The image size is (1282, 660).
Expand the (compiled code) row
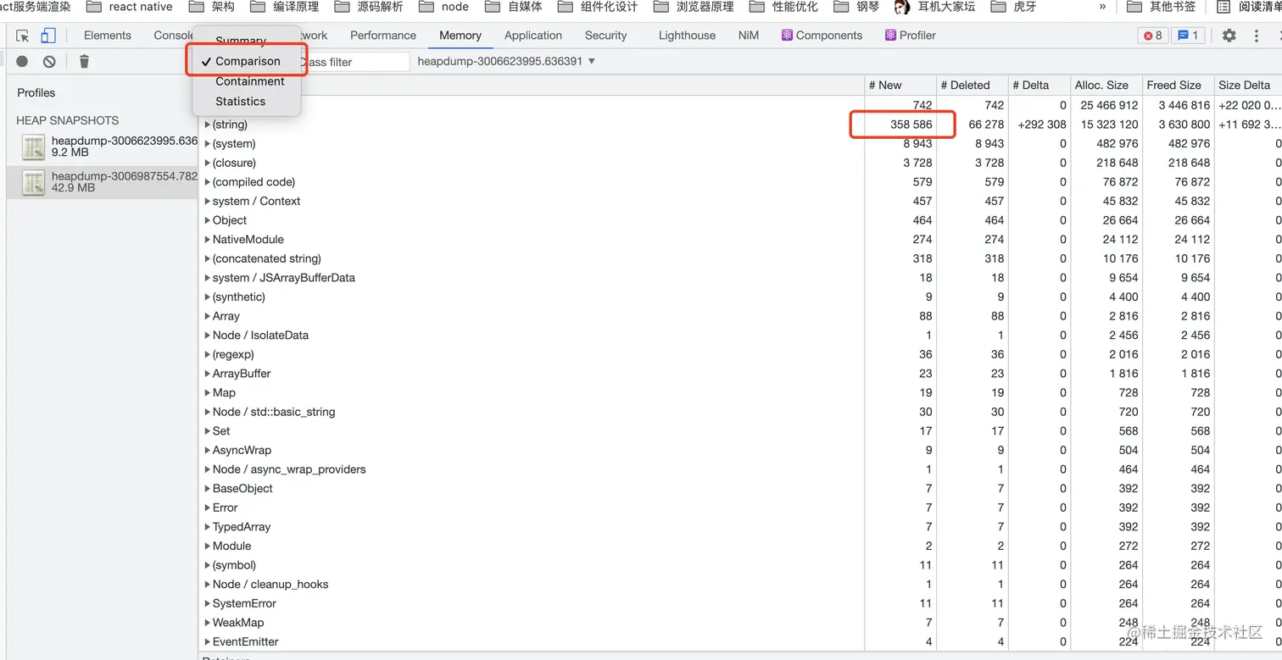[208, 182]
